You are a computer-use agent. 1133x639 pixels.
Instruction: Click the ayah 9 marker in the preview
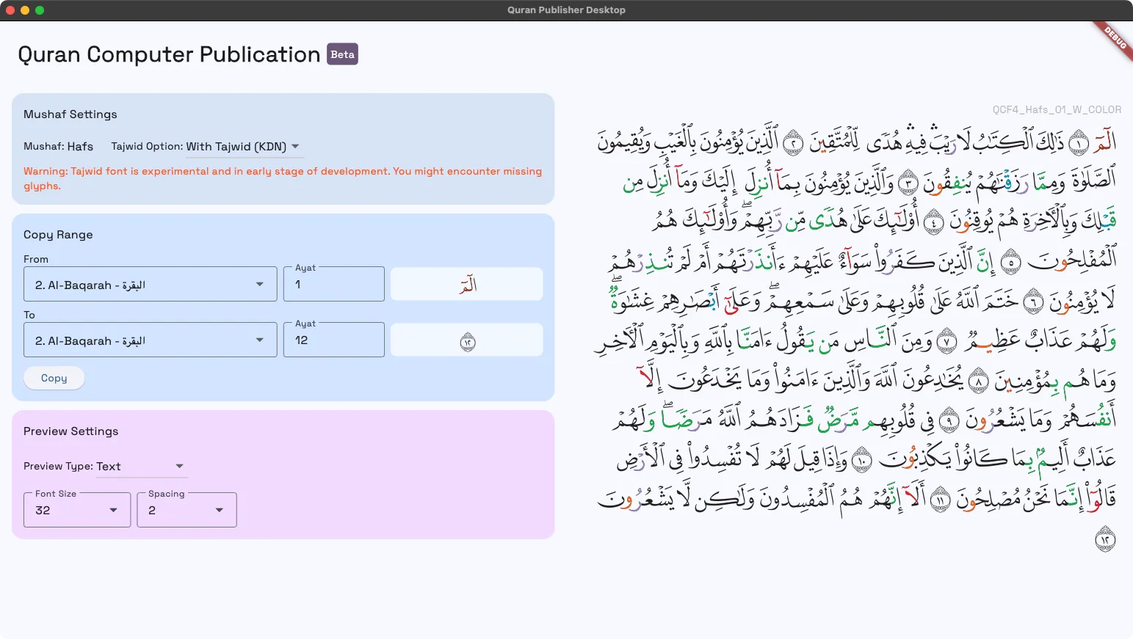pos(949,420)
